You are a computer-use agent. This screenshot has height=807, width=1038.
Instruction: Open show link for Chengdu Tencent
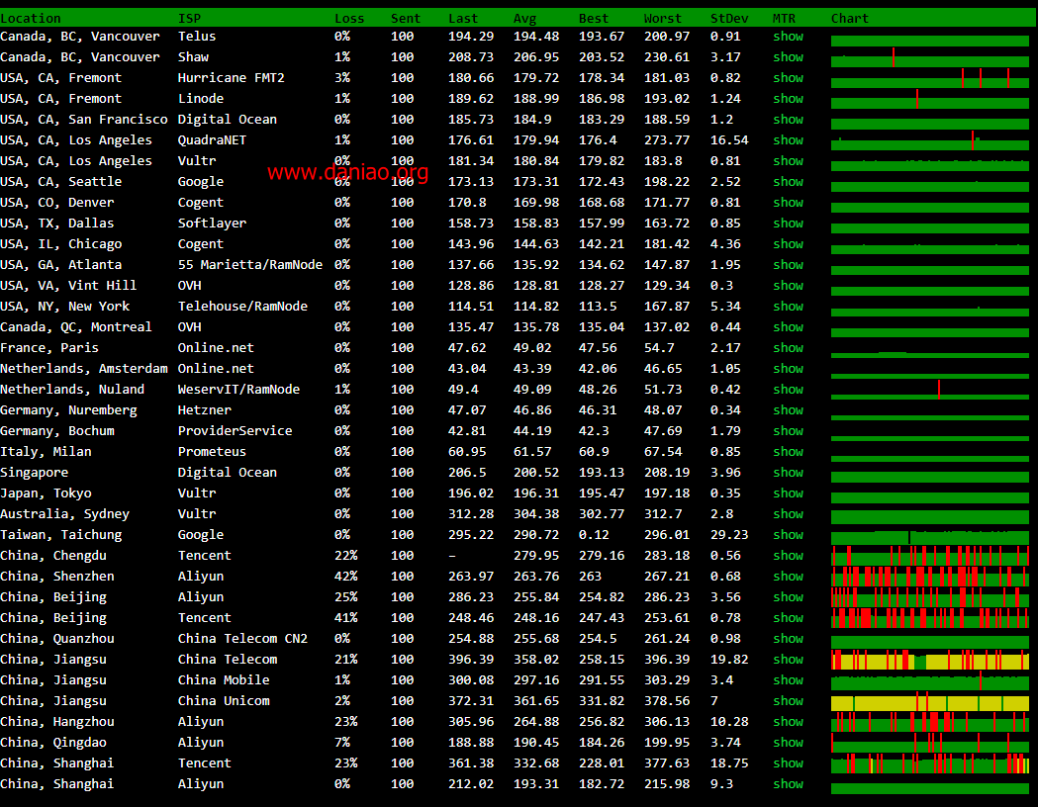tap(788, 556)
